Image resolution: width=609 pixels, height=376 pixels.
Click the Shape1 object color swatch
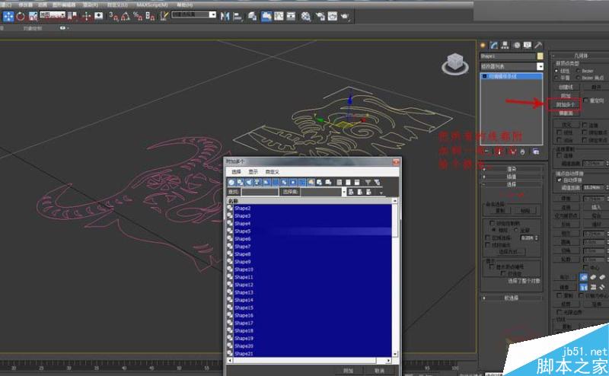[540, 56]
